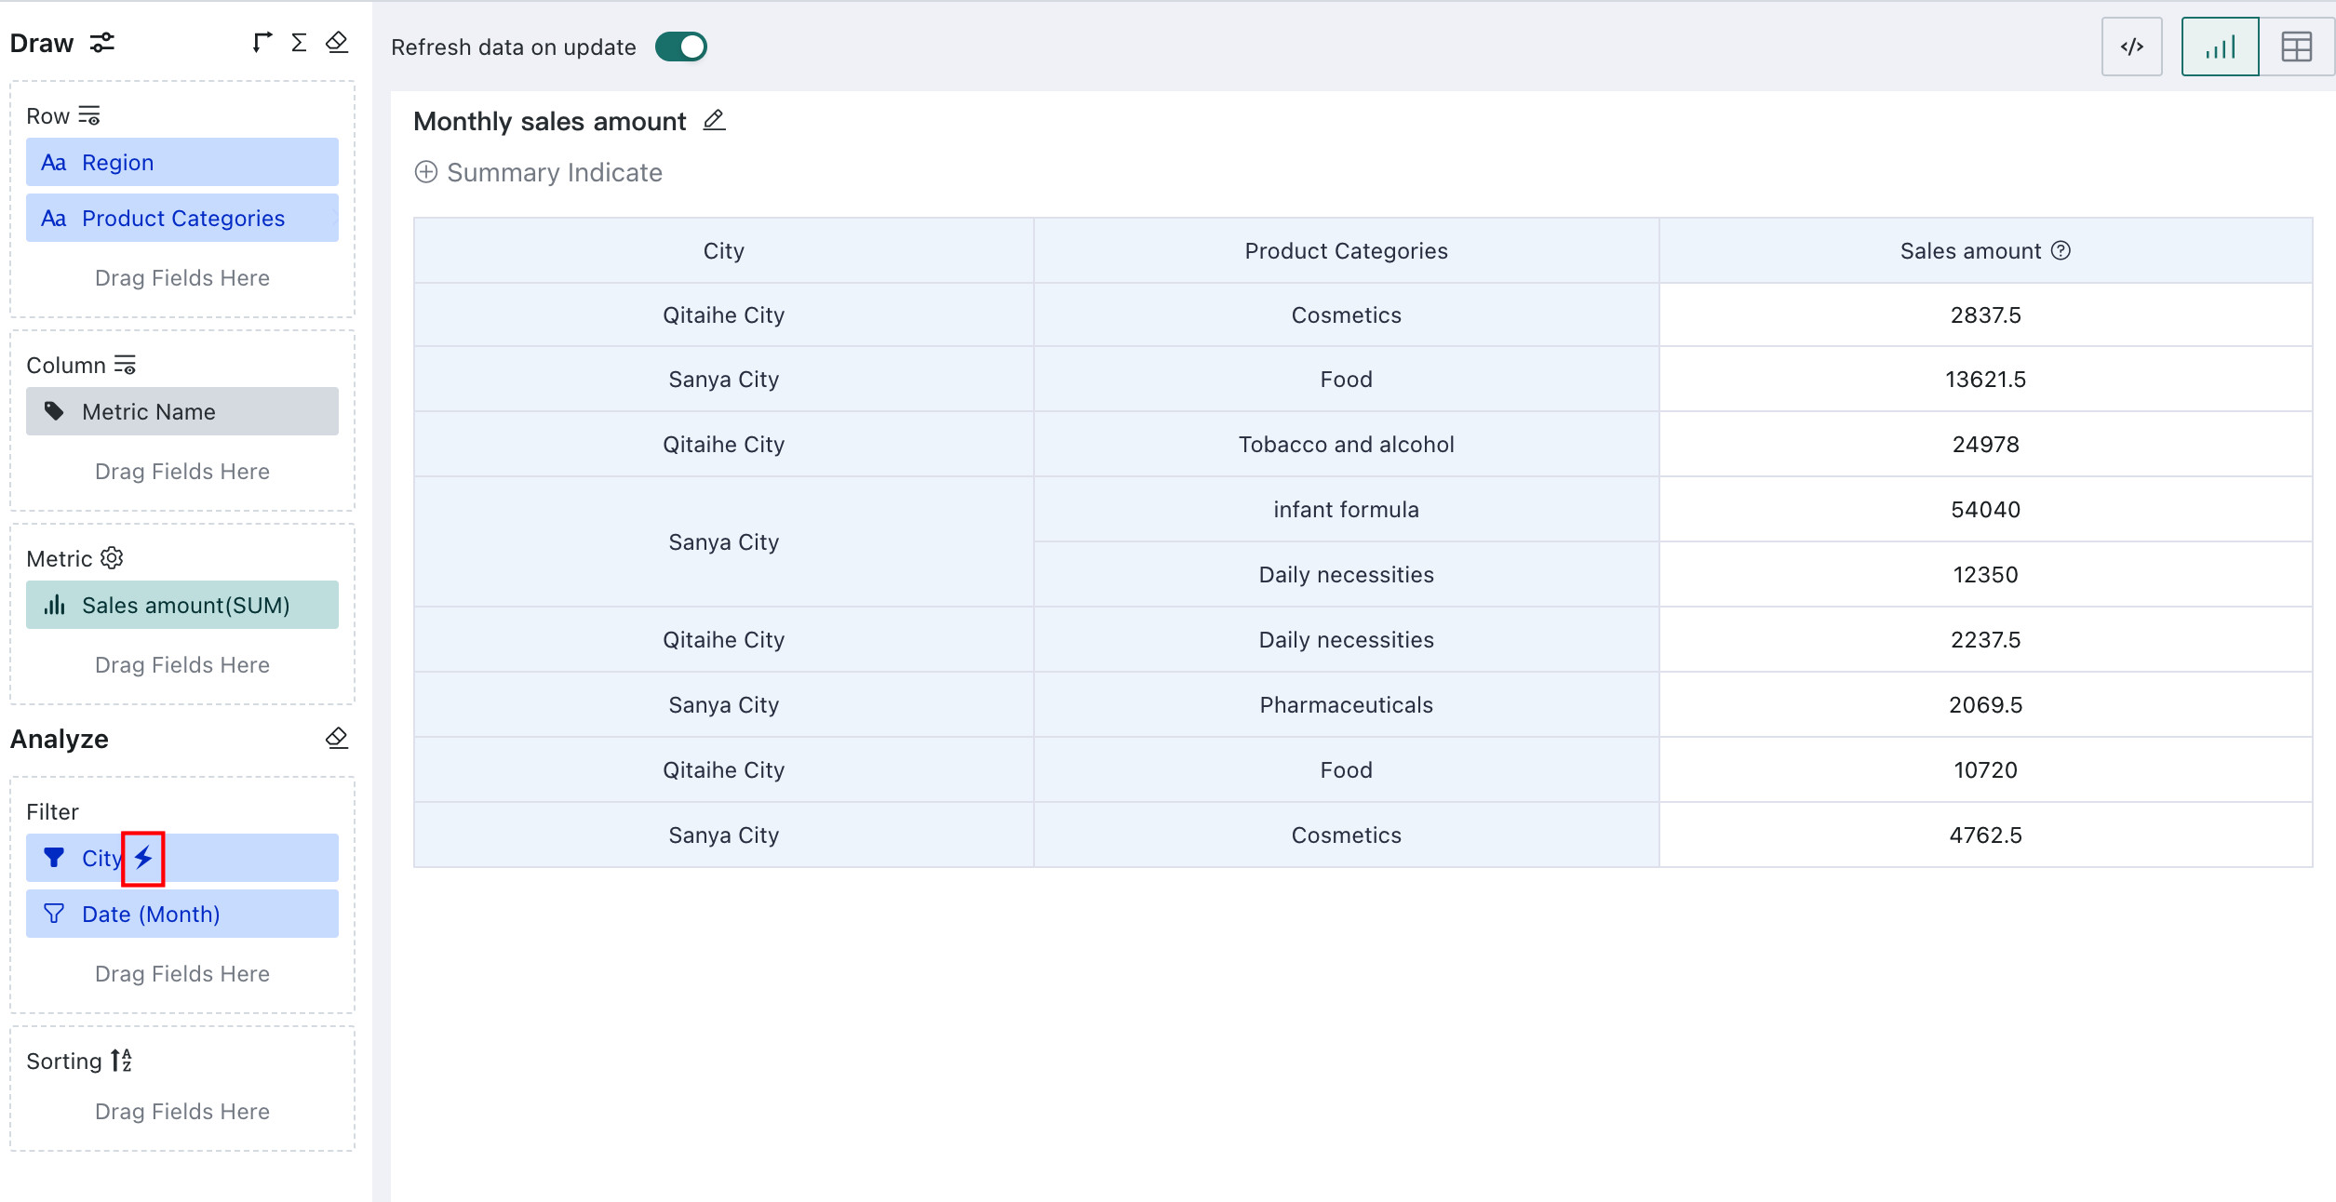Switch to table view icon
2336x1202 pixels.
coord(2296,47)
